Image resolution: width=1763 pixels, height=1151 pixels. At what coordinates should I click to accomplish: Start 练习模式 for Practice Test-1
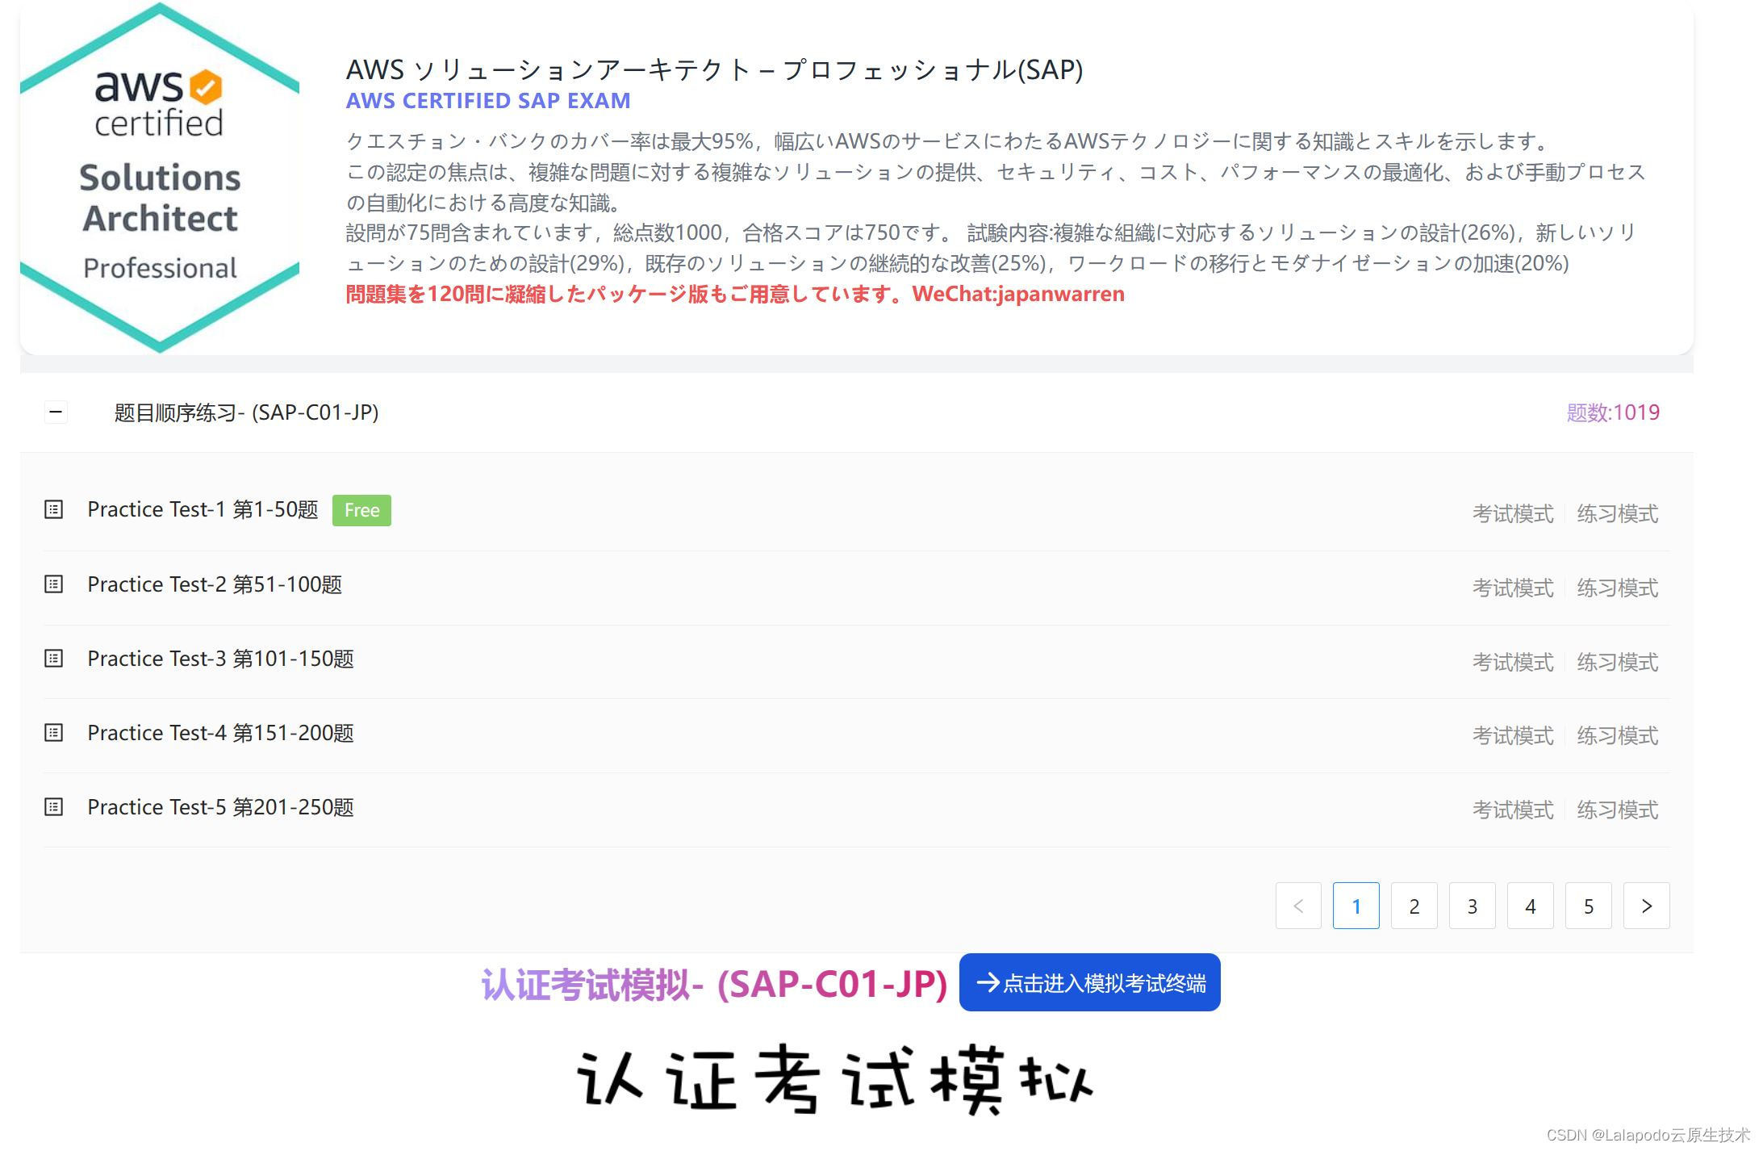[1617, 513]
